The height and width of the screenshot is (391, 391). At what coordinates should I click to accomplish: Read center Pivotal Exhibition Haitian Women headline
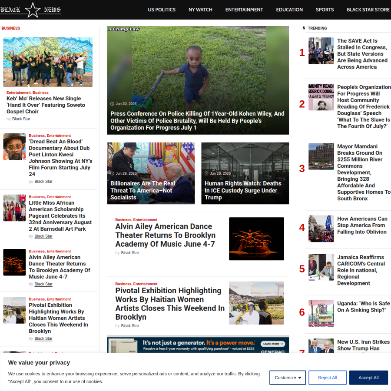pyautogui.click(x=170, y=304)
